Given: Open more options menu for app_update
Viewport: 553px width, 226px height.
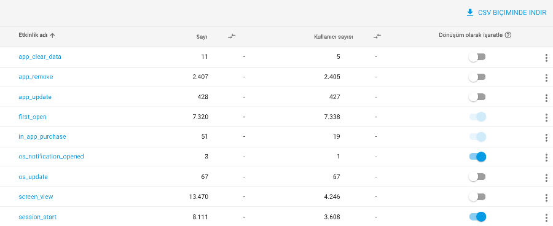Looking at the screenshot, I should pyautogui.click(x=546, y=98).
